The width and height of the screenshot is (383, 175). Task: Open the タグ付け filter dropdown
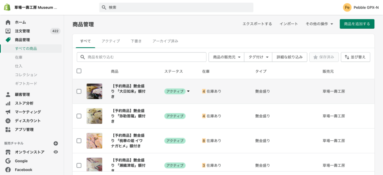point(258,57)
